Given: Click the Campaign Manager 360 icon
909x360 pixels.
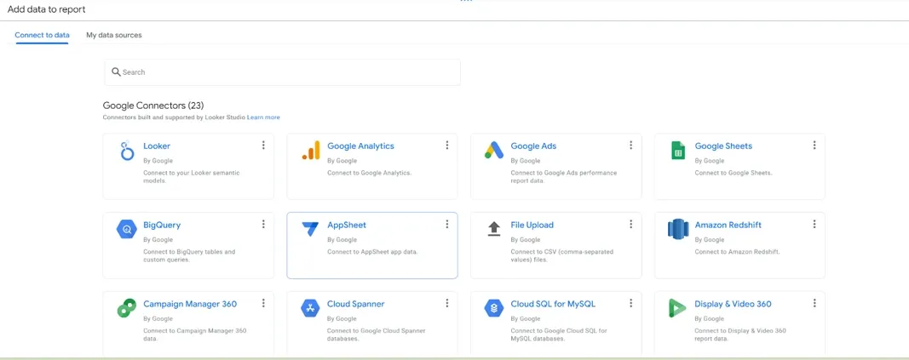Looking at the screenshot, I should click(x=127, y=309).
